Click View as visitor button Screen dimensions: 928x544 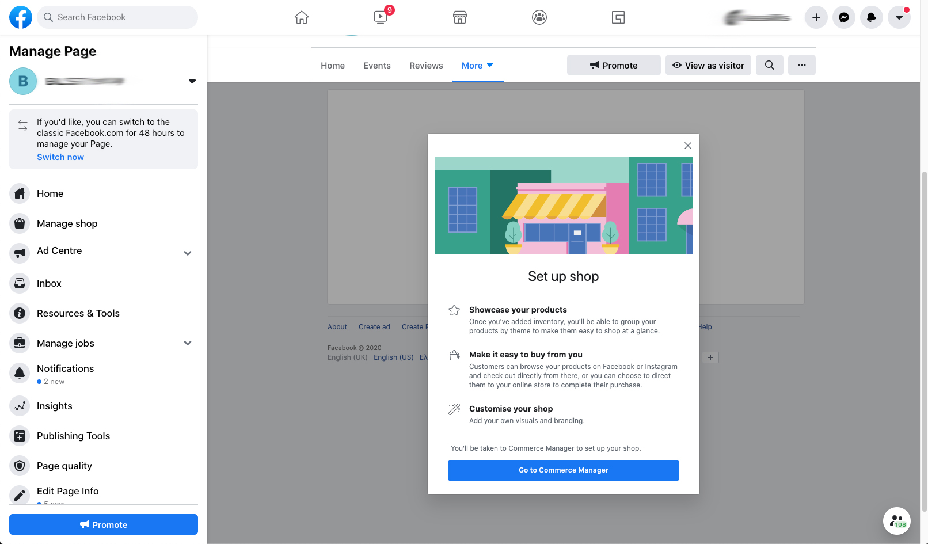point(708,65)
